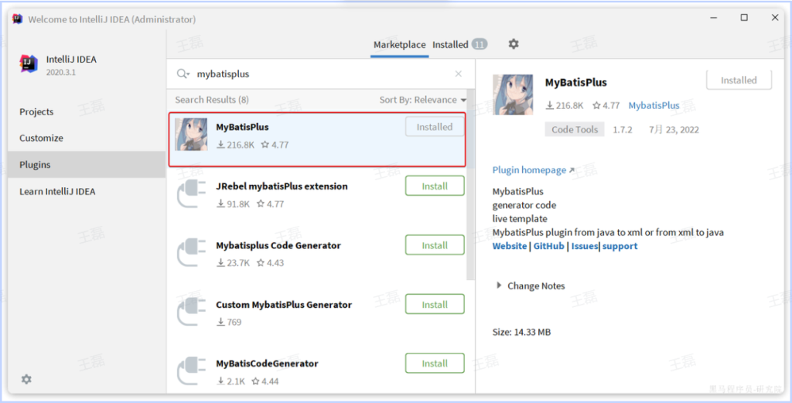This screenshot has height=403, width=792.
Task: Select Projects in the left sidebar
Action: coord(36,112)
